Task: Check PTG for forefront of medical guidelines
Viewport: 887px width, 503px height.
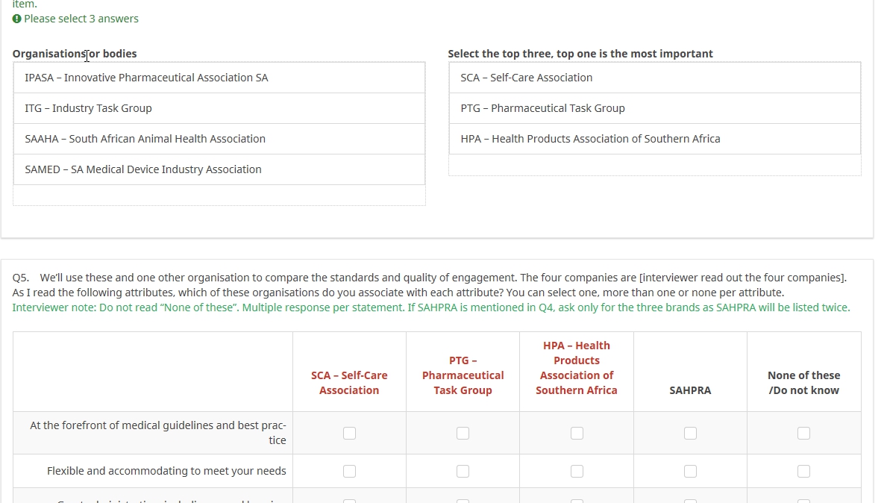Action: 463,433
